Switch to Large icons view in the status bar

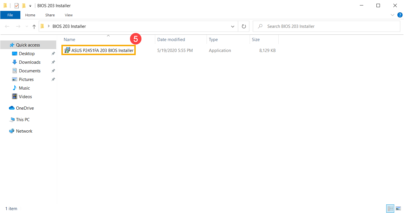[398, 208]
